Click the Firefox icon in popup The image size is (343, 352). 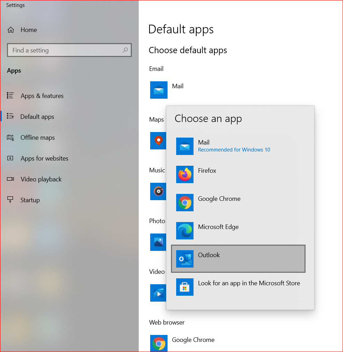[x=185, y=174]
